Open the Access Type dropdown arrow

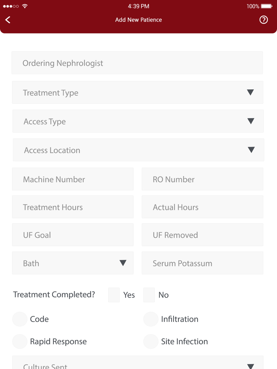tap(251, 121)
